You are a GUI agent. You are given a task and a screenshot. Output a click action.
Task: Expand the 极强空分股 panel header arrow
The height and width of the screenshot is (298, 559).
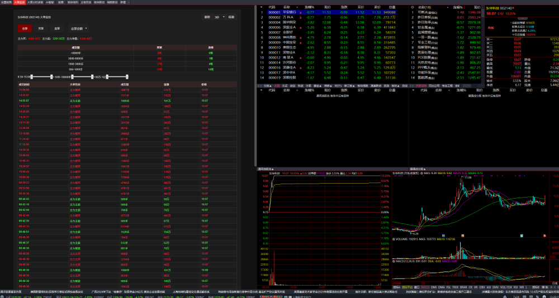425,169
